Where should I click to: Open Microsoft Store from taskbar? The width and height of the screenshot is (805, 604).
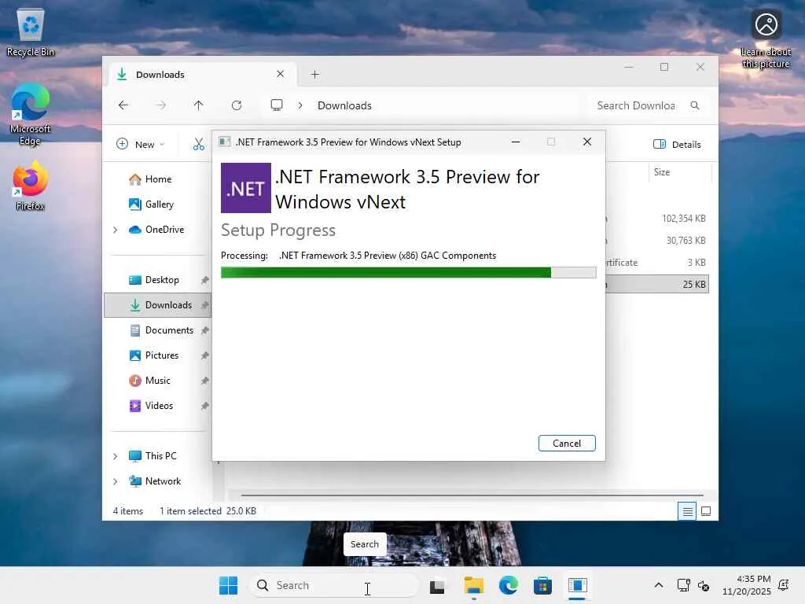point(542,585)
